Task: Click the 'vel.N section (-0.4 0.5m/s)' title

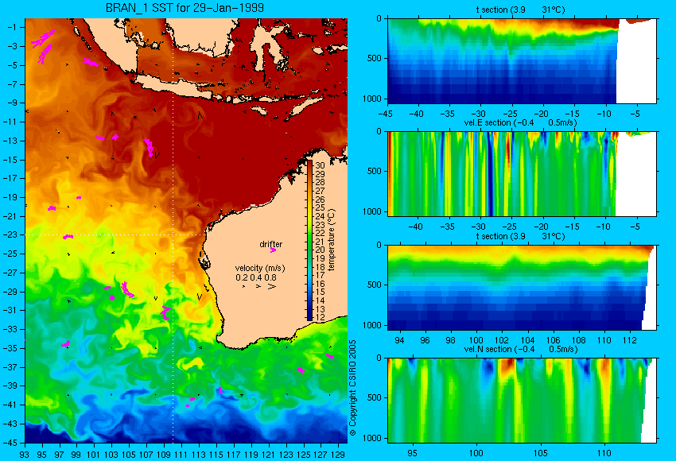Action: 521,349
